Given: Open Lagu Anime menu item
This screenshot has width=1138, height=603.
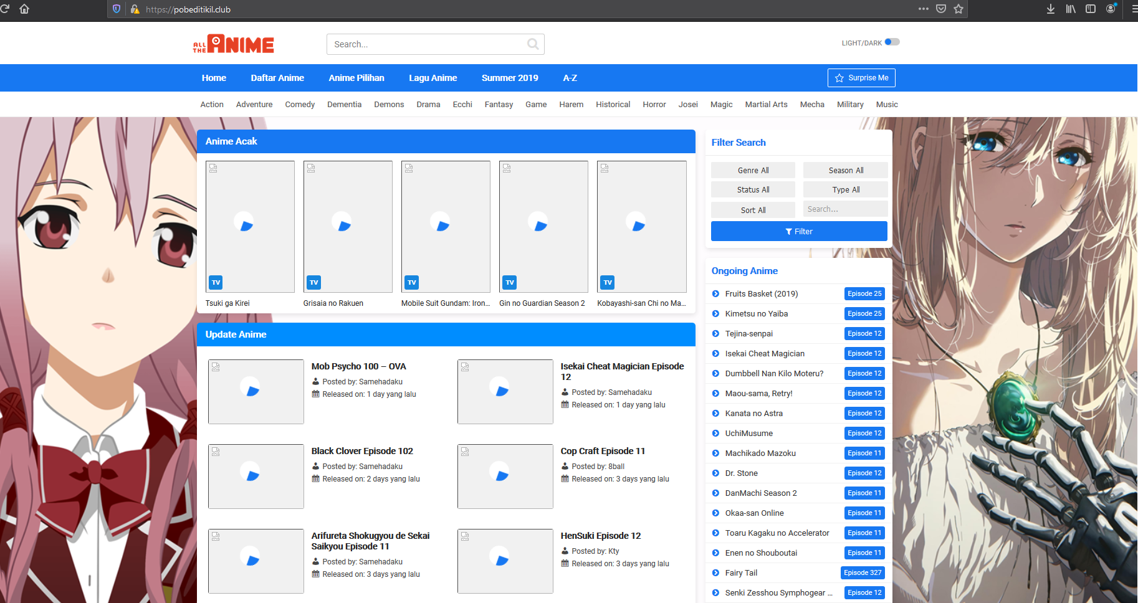Looking at the screenshot, I should coord(433,78).
